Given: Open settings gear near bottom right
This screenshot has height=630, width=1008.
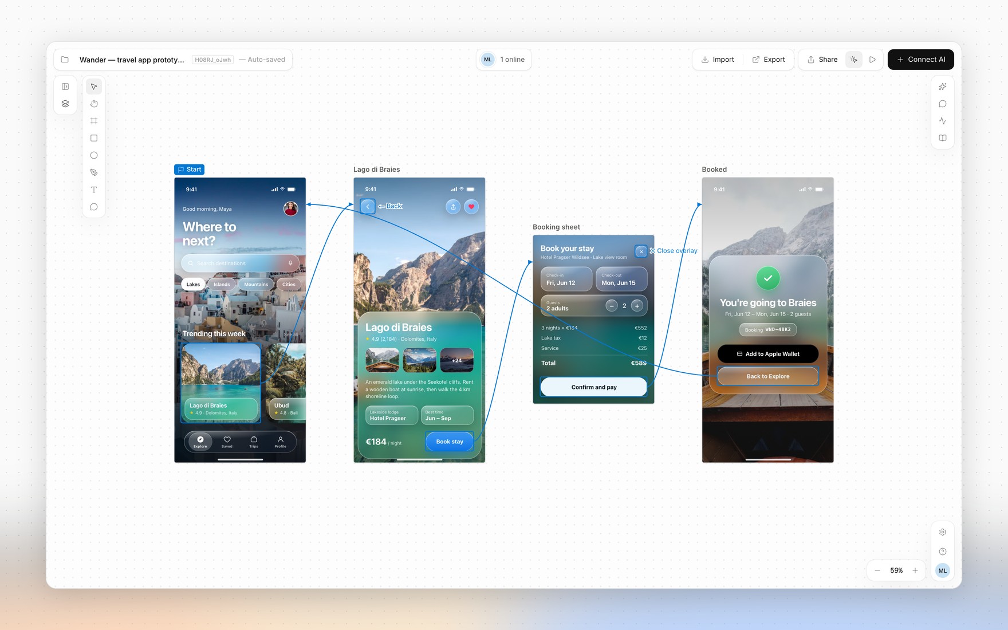Looking at the screenshot, I should (x=943, y=532).
